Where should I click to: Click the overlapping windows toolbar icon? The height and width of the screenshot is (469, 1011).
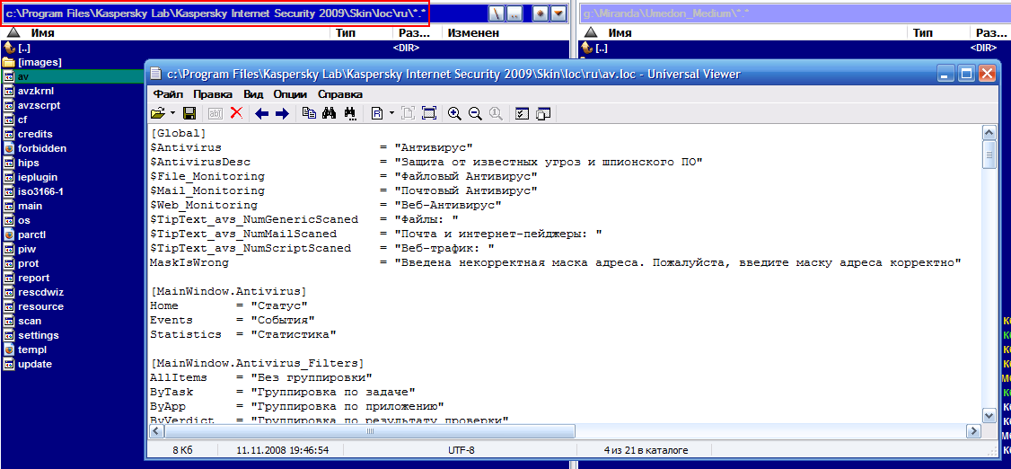click(543, 113)
